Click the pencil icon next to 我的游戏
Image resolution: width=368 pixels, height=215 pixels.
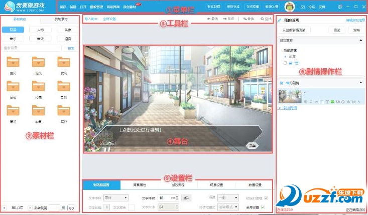279,21
